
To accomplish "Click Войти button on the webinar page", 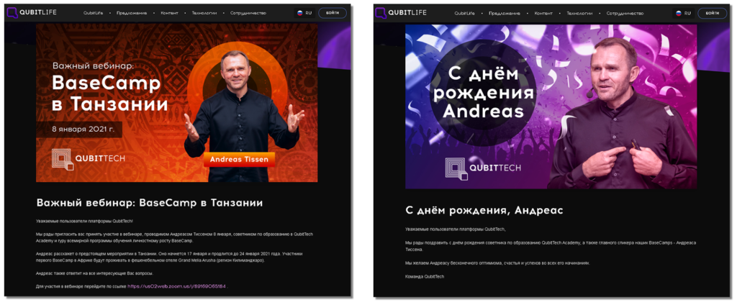I will click(x=333, y=13).
